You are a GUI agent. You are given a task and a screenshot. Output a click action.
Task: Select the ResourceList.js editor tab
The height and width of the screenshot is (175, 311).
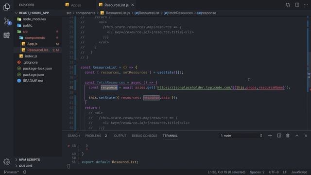tap(117, 5)
